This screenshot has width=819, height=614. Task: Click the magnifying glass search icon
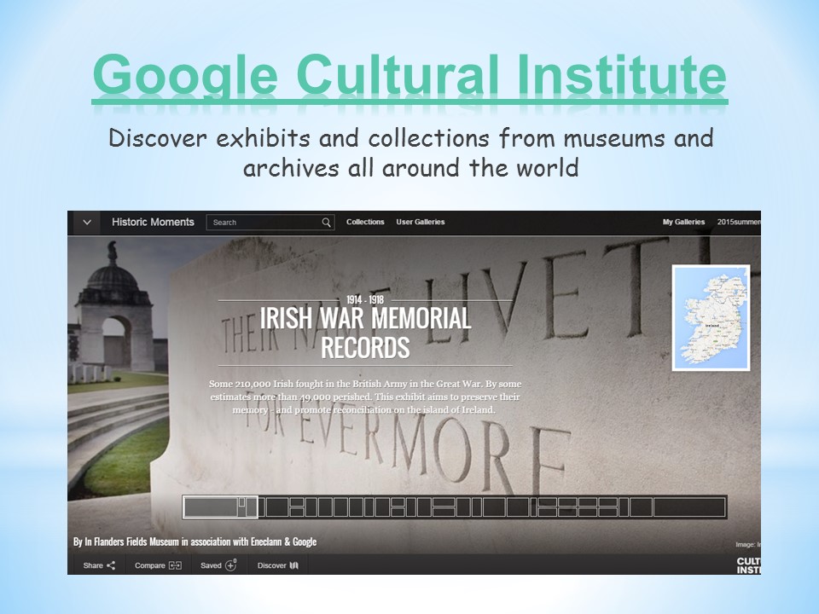point(327,223)
